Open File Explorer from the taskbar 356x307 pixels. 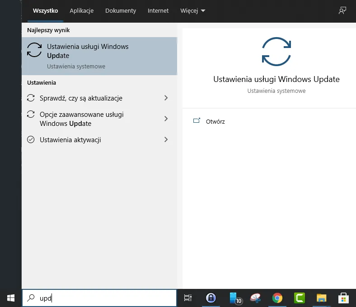pyautogui.click(x=321, y=297)
